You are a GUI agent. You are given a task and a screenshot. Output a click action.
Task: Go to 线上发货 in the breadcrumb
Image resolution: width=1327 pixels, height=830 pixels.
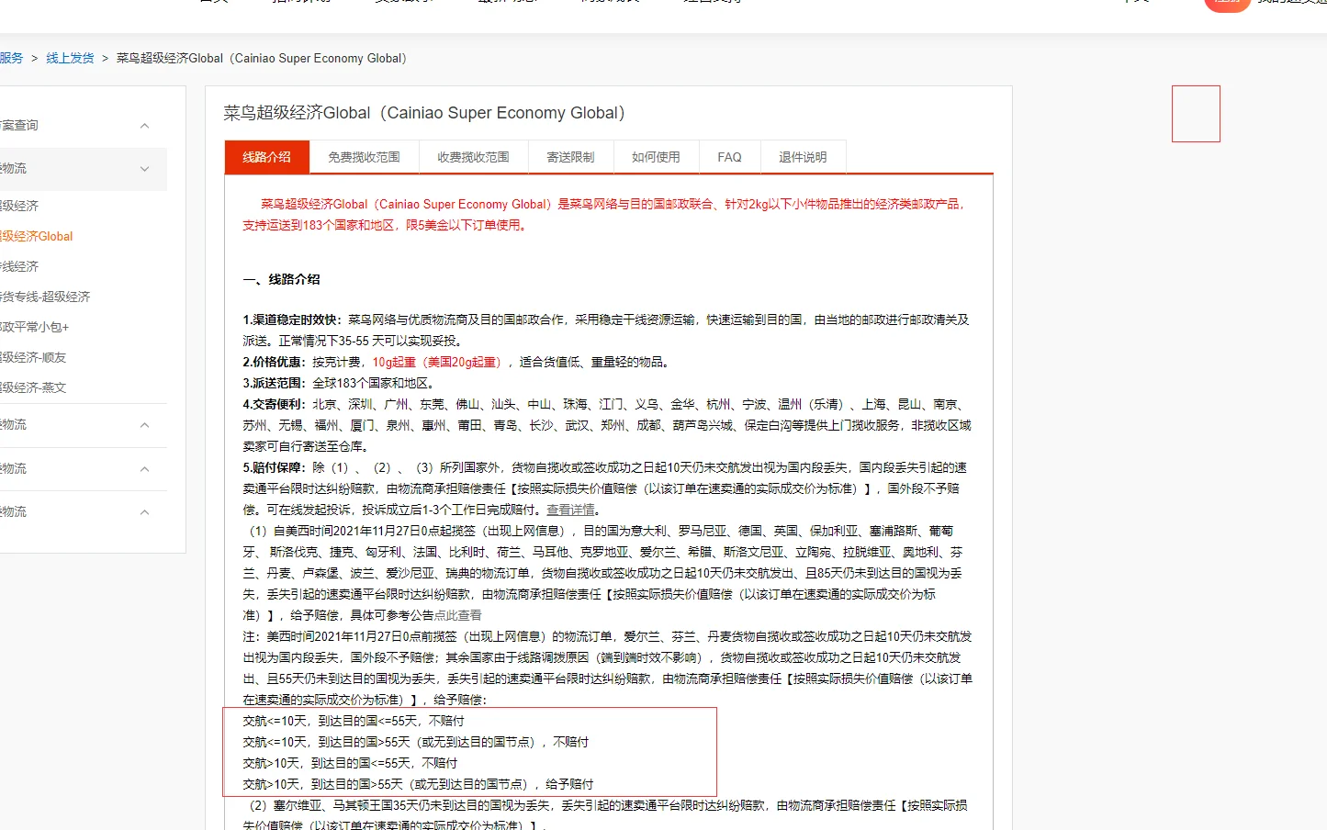click(70, 58)
